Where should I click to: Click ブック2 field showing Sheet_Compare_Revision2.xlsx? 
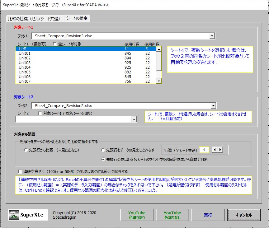point(121,105)
